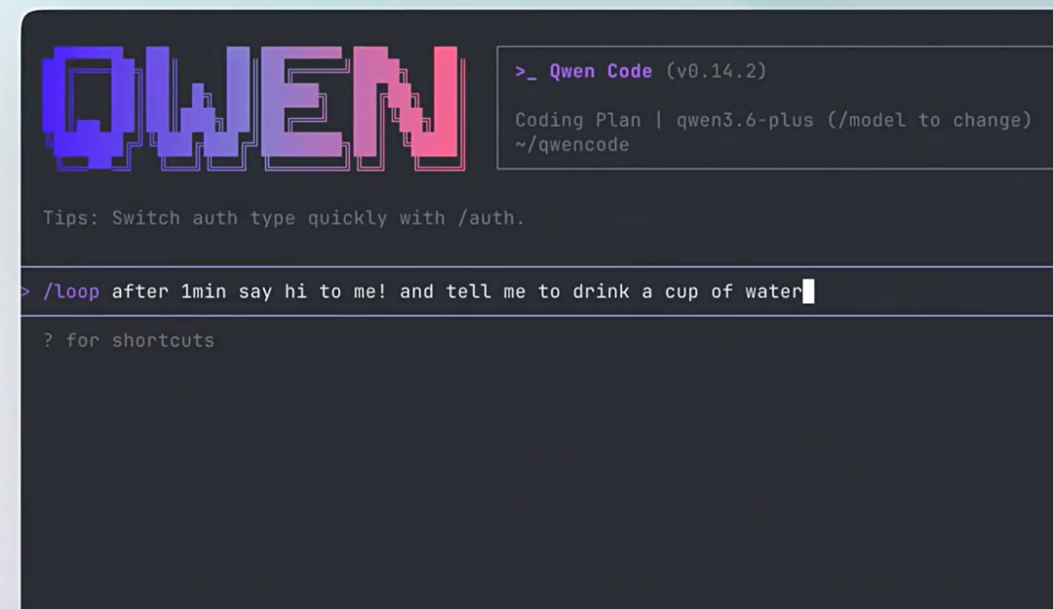The width and height of the screenshot is (1053, 609).
Task: Click the '? for shortcuts' hint
Action: tap(129, 340)
